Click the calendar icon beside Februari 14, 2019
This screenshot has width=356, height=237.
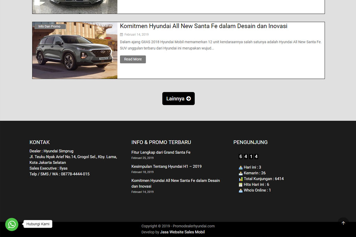click(x=121, y=34)
